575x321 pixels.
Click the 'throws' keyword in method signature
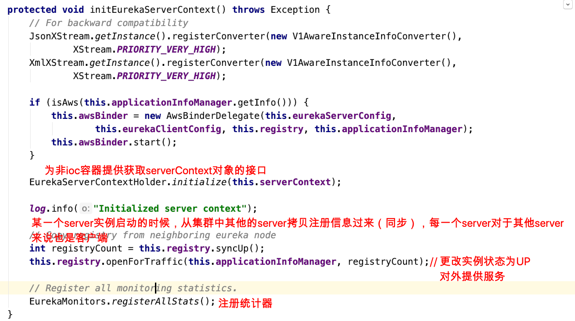[x=249, y=10]
